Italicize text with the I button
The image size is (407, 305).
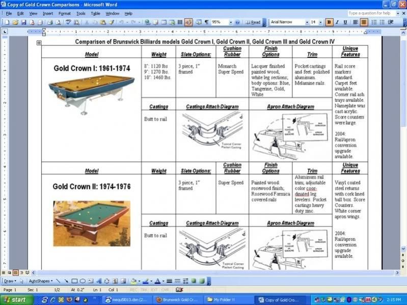[337, 22]
